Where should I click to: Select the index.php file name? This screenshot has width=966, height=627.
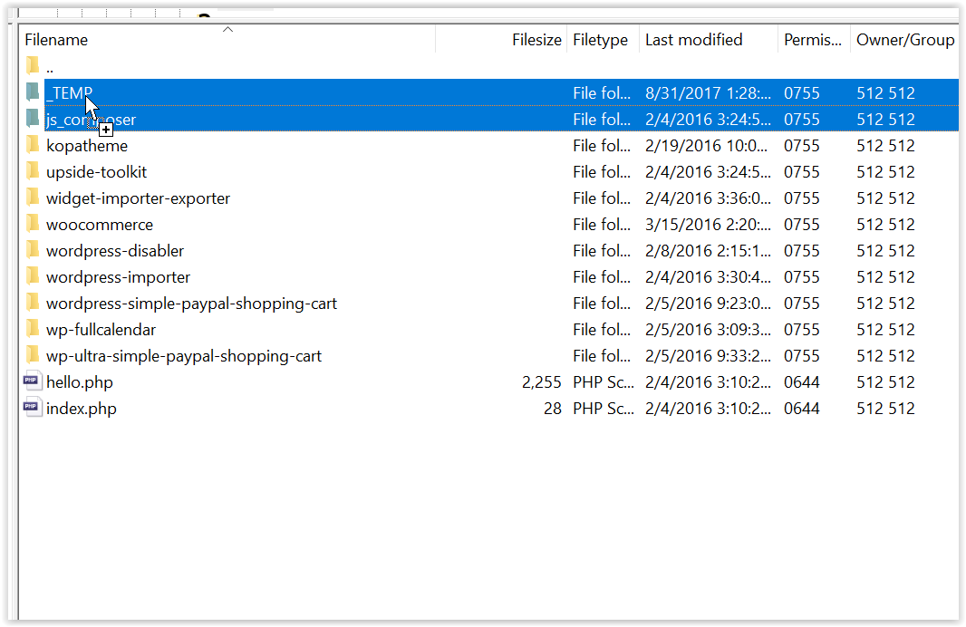82,409
